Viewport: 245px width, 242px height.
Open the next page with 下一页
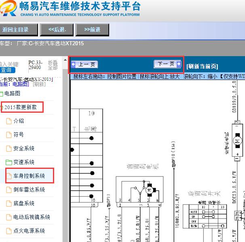point(167,64)
